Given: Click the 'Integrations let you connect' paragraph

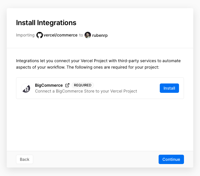Looking at the screenshot, I should point(98,64).
